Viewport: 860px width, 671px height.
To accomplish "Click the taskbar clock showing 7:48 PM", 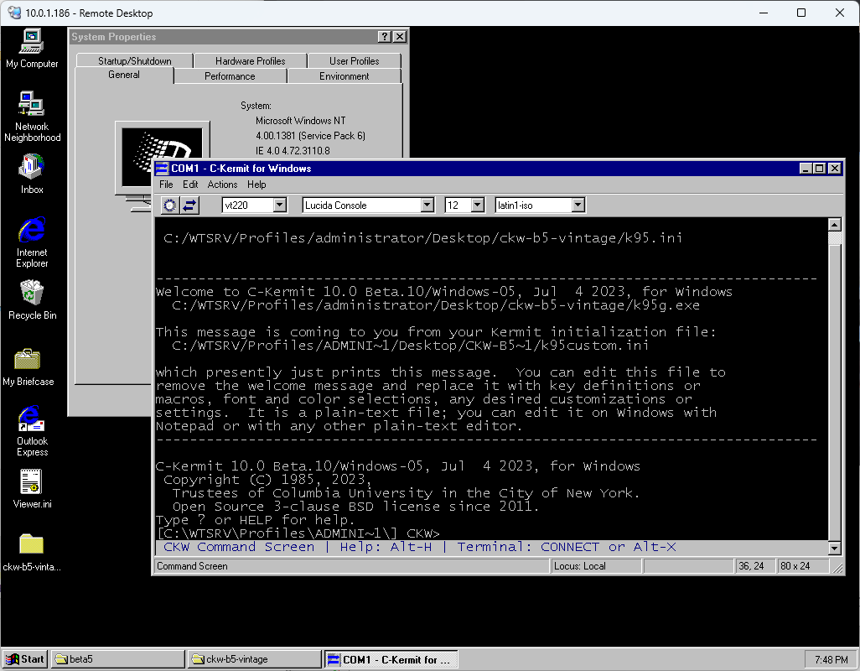I will click(x=831, y=659).
